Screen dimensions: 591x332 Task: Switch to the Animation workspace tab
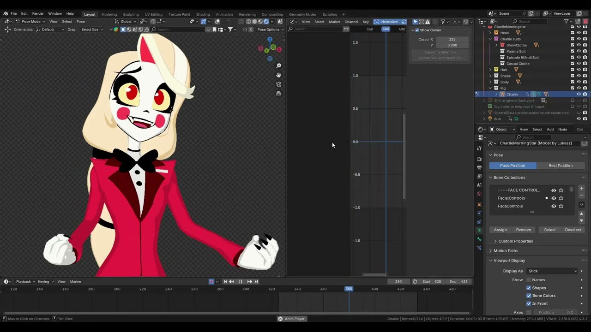[x=224, y=14]
